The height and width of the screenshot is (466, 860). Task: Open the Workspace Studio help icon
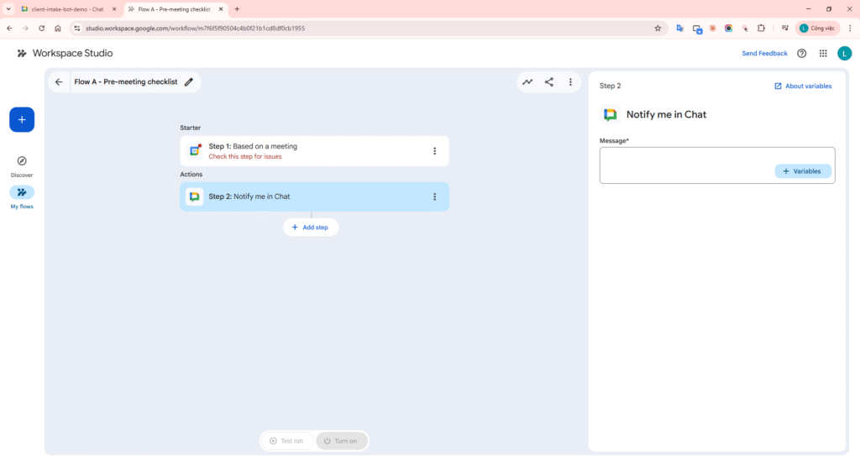[x=801, y=54]
